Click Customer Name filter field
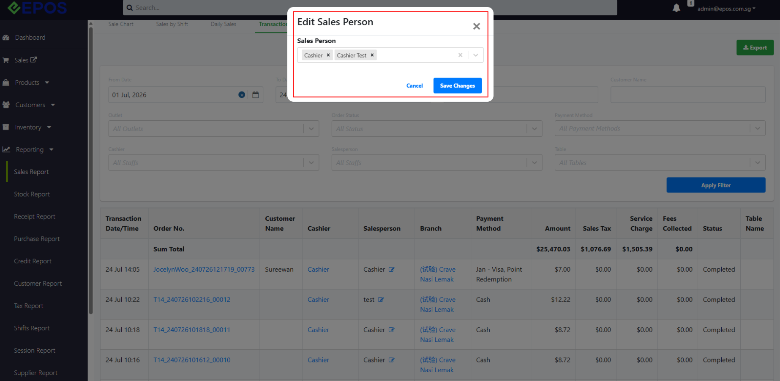Viewport: 780px width, 381px height. pyautogui.click(x=687, y=95)
